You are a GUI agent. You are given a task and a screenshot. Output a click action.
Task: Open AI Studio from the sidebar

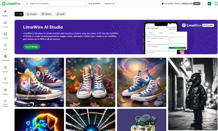pyautogui.click(x=5, y=25)
